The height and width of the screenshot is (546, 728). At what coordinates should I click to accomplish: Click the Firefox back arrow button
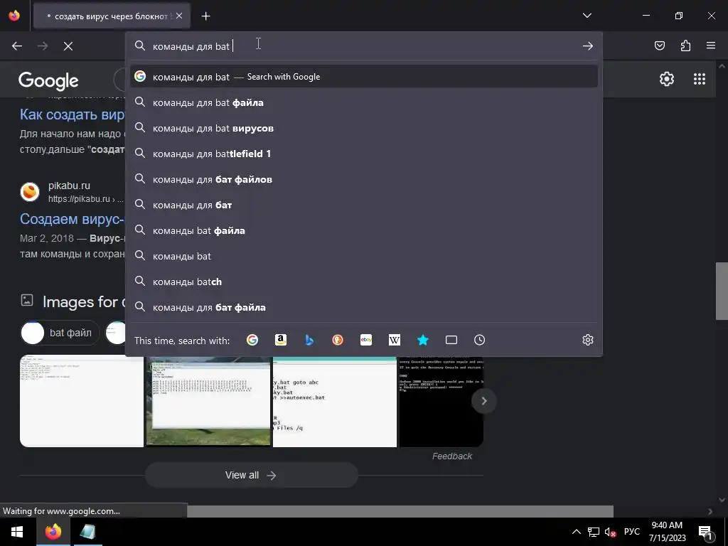click(x=17, y=46)
